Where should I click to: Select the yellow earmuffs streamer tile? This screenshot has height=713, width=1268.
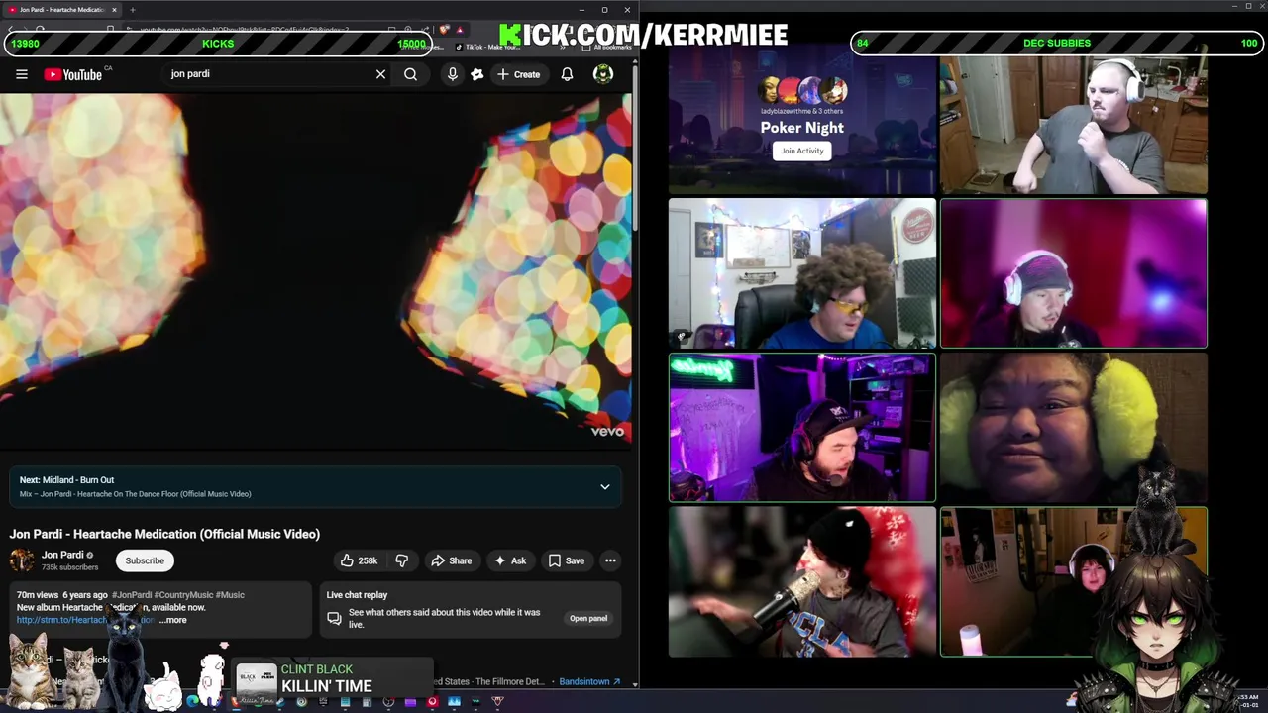(1074, 428)
